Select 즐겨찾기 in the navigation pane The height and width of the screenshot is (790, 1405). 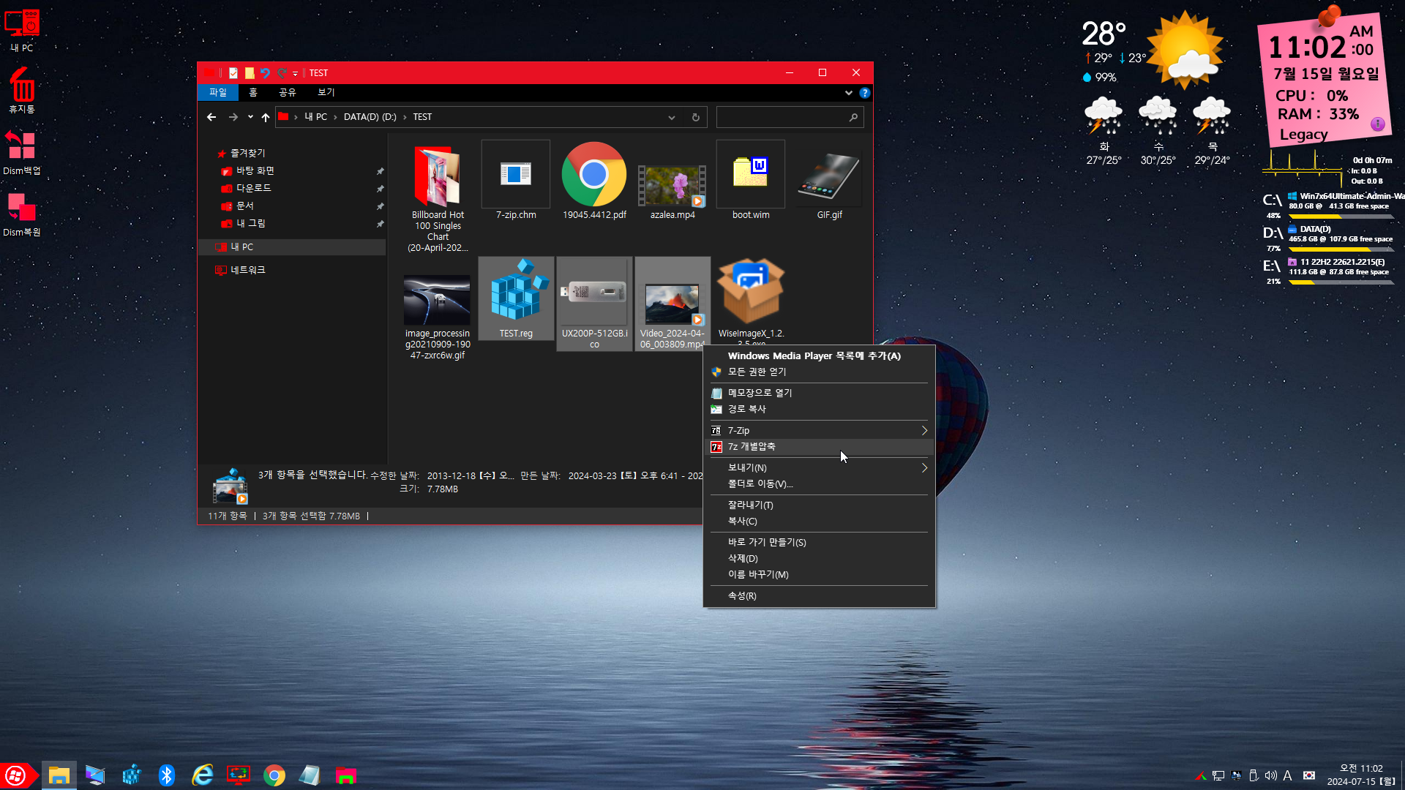coord(247,153)
